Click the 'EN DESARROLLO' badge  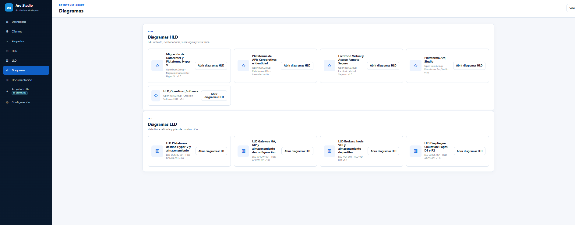(x=20, y=93)
